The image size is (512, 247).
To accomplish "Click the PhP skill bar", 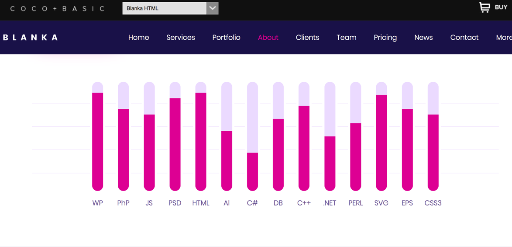I will [124, 136].
